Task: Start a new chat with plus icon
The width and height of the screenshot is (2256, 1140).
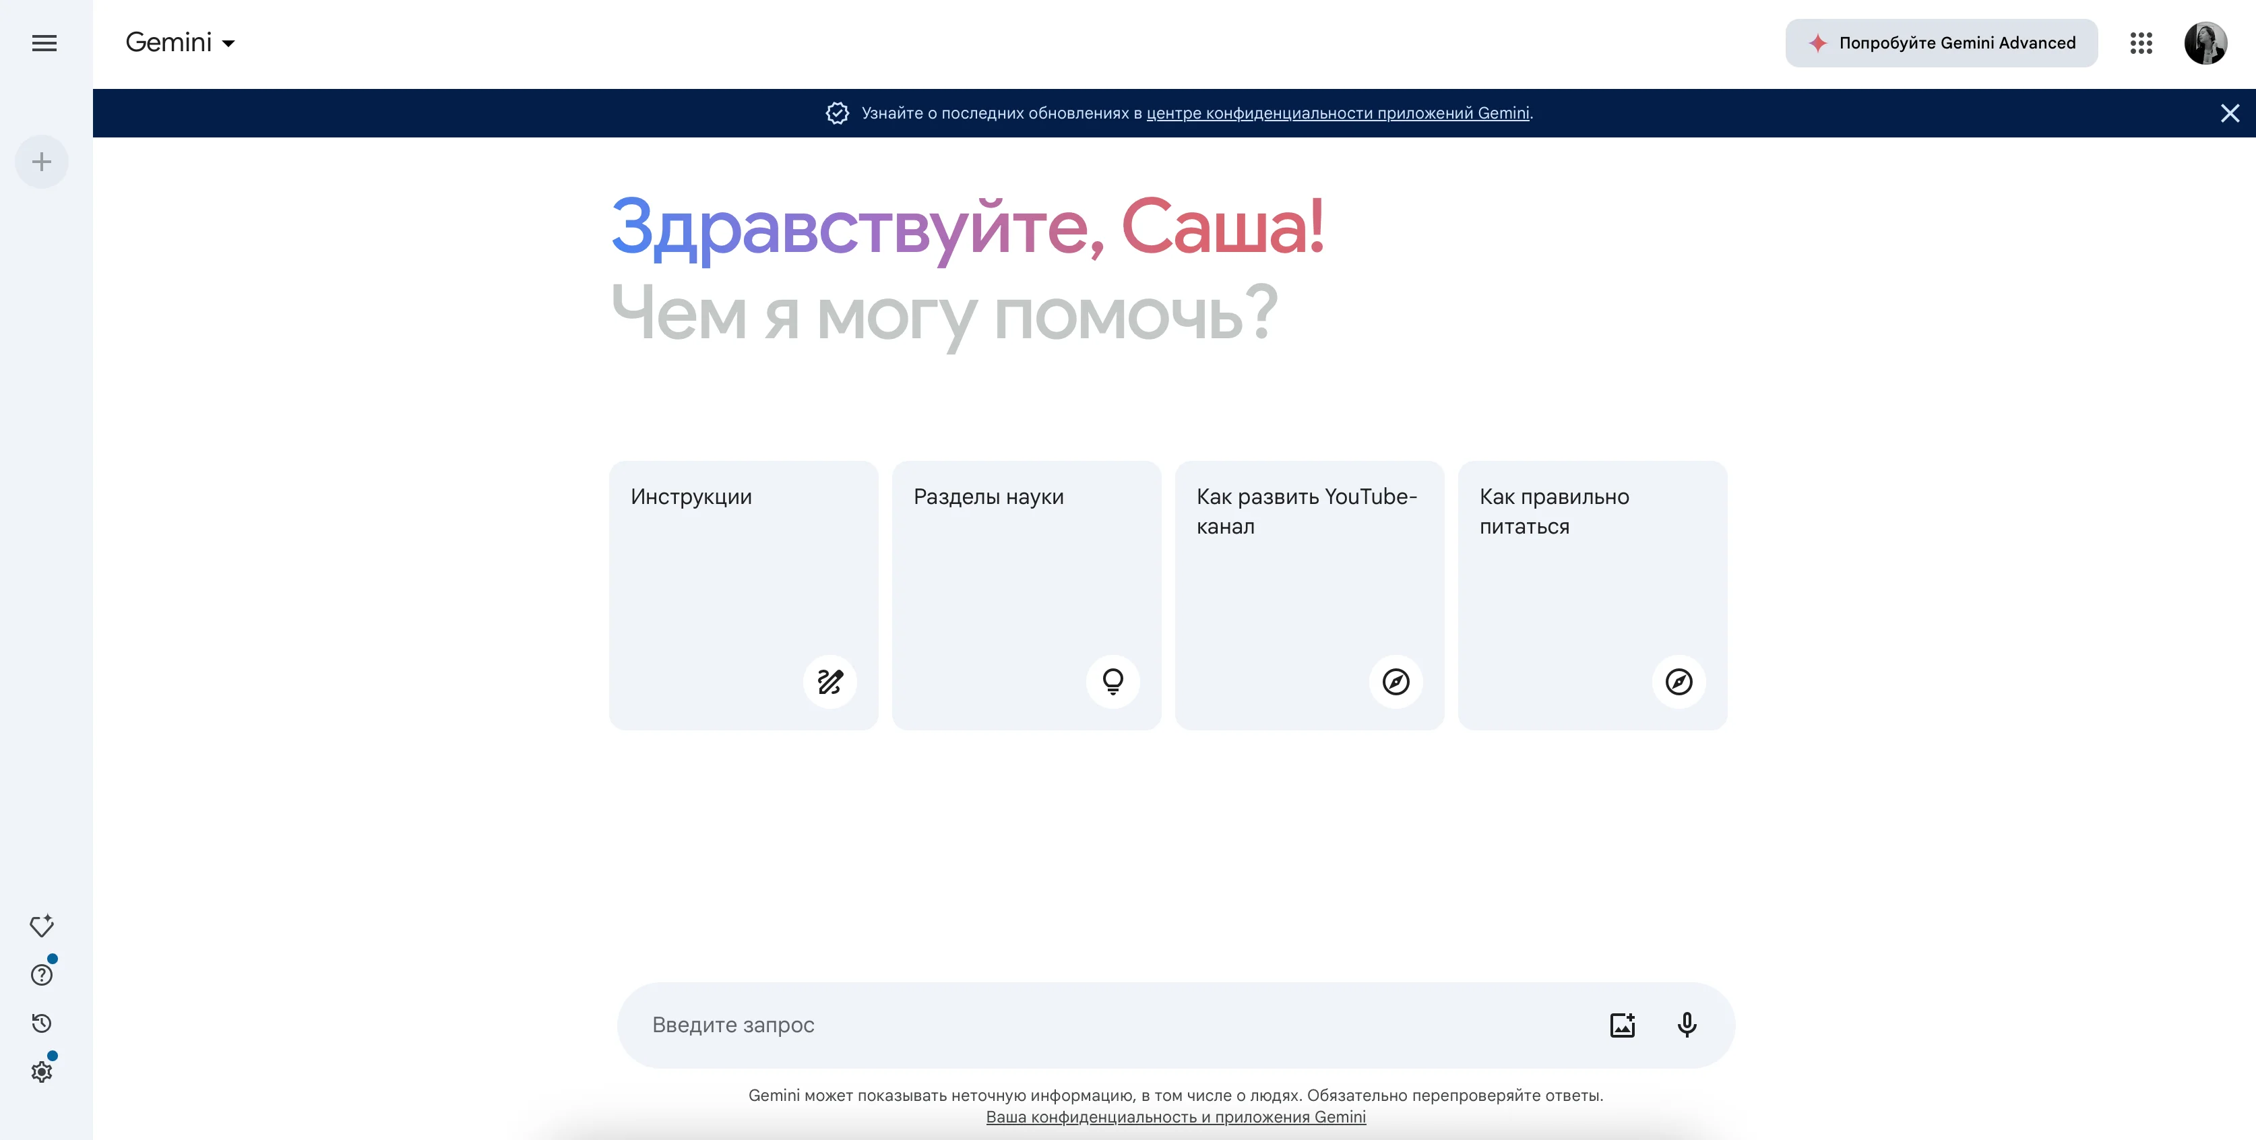Action: [x=41, y=162]
